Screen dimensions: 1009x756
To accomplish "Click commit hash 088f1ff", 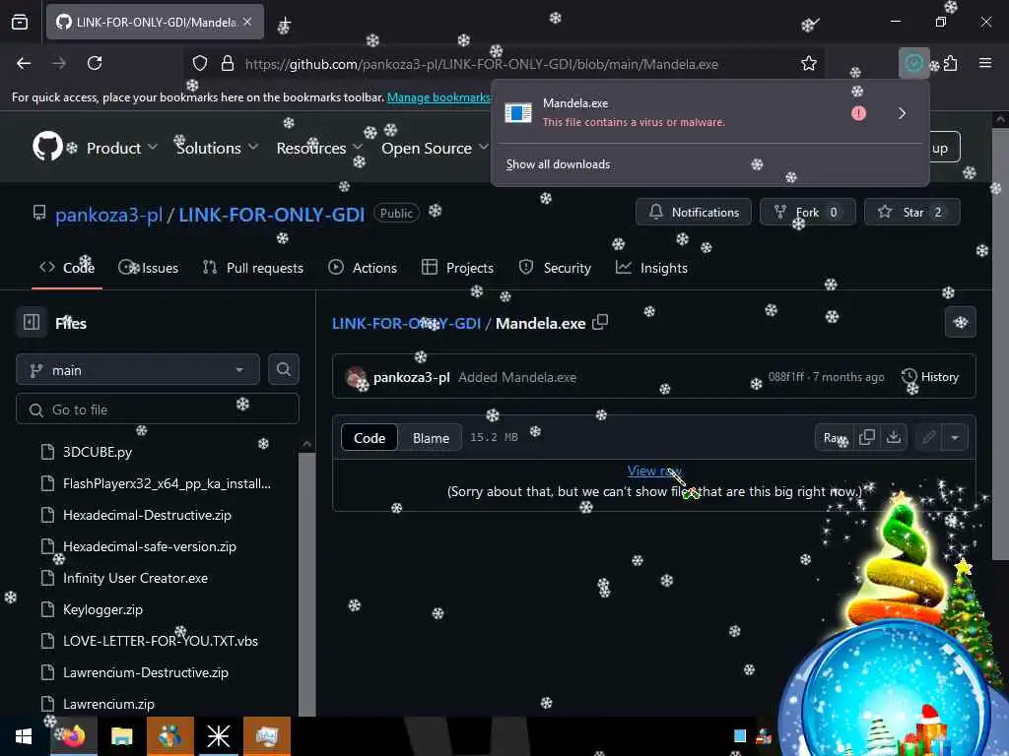I will (785, 377).
